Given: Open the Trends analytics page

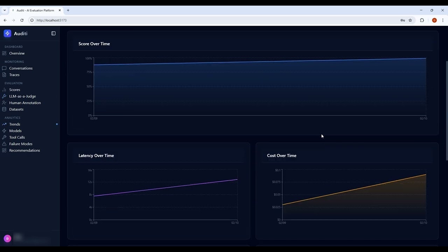Looking at the screenshot, I should tap(15, 124).
